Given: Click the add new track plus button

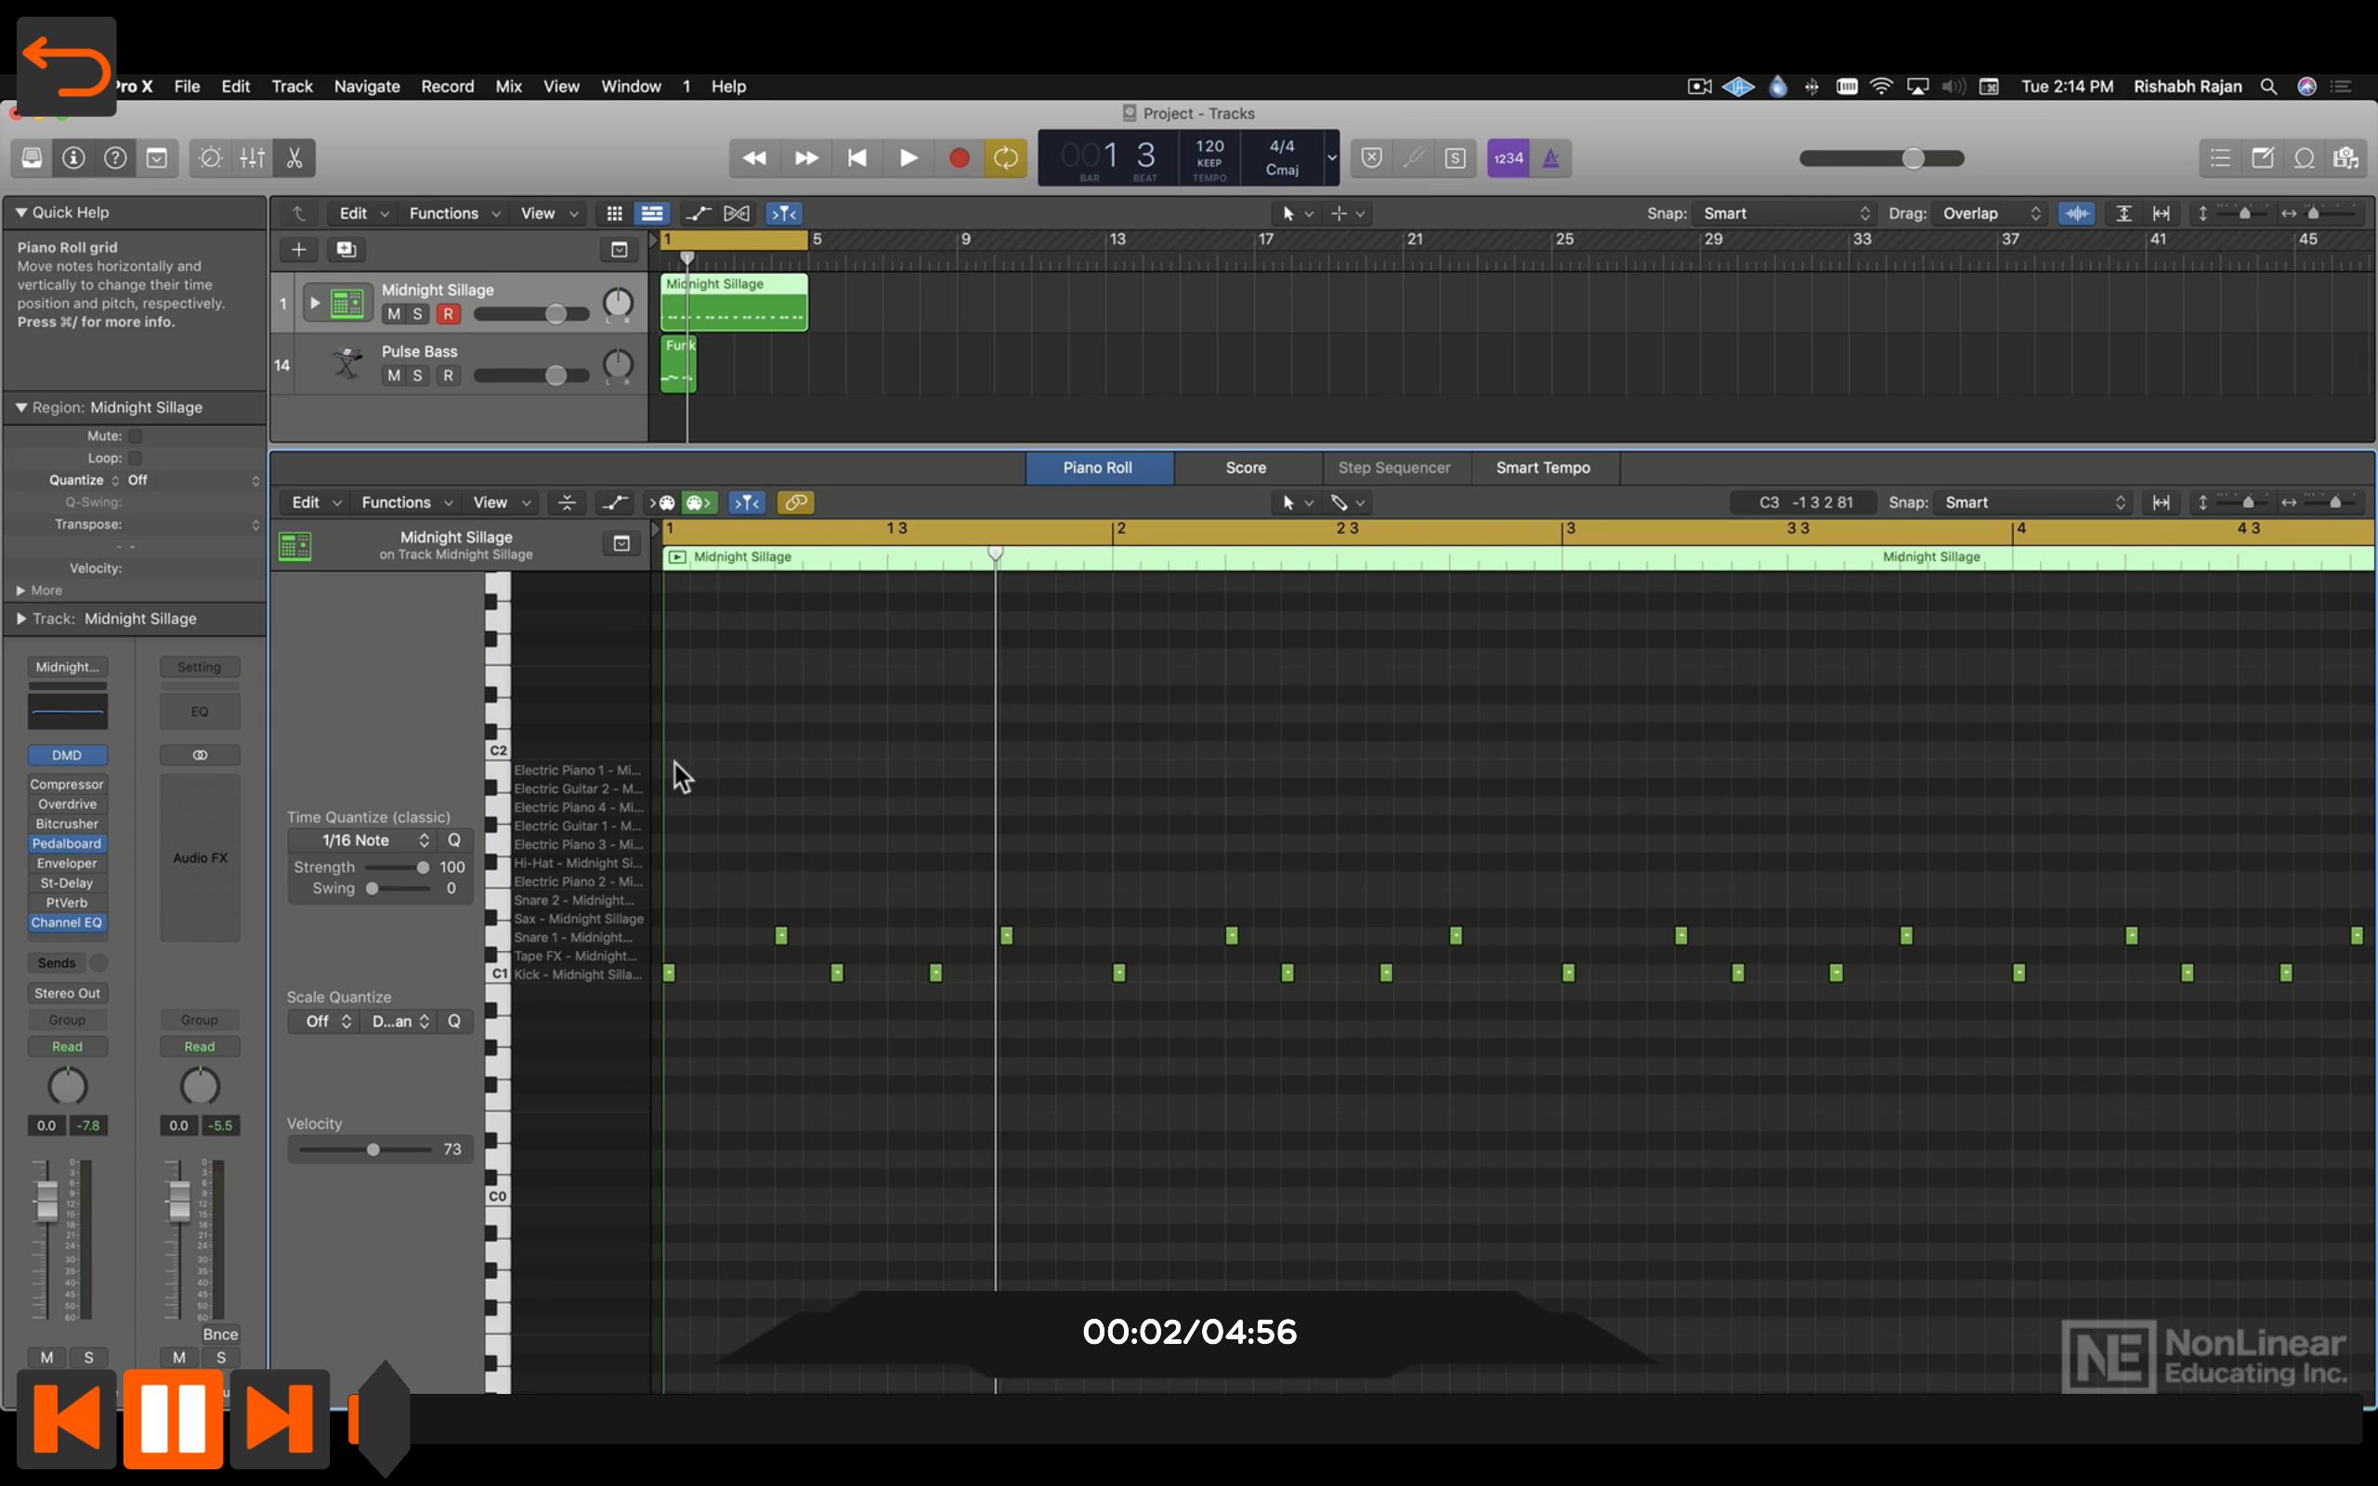Looking at the screenshot, I should click(299, 250).
